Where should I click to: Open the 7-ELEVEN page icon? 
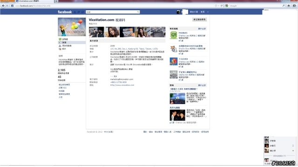pos(174,62)
